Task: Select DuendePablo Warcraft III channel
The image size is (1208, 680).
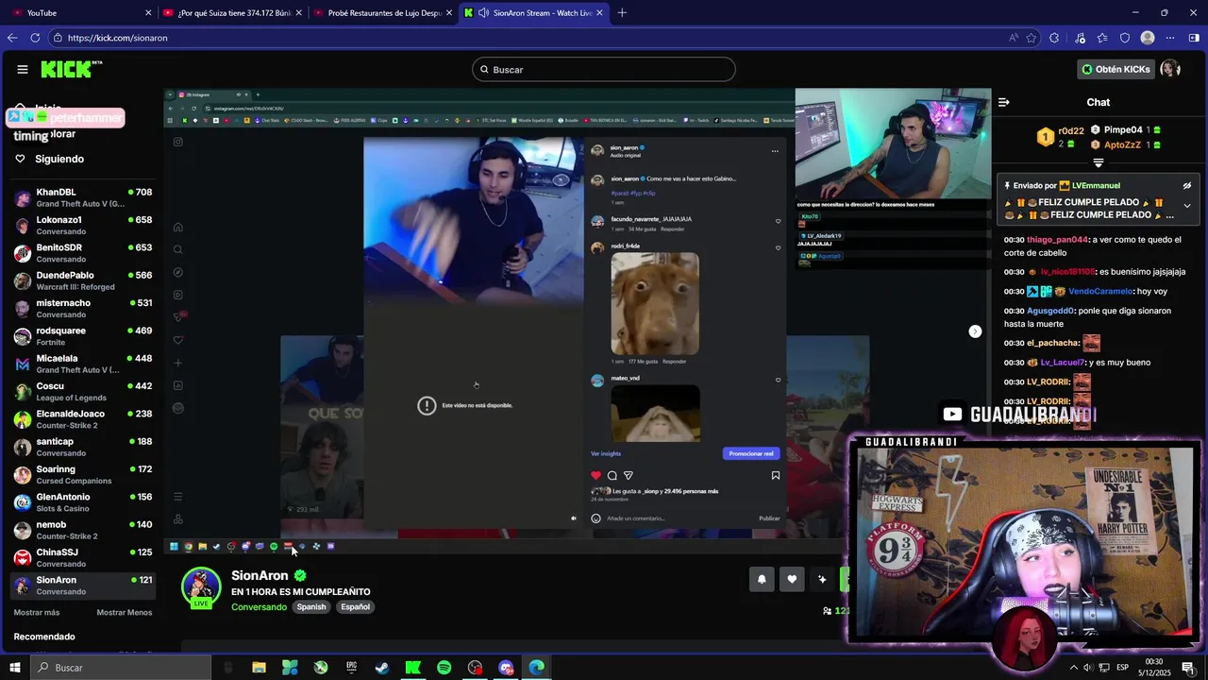Action: click(x=83, y=280)
